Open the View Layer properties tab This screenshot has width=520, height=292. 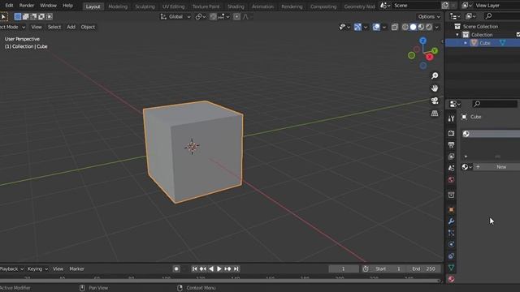coord(451,157)
